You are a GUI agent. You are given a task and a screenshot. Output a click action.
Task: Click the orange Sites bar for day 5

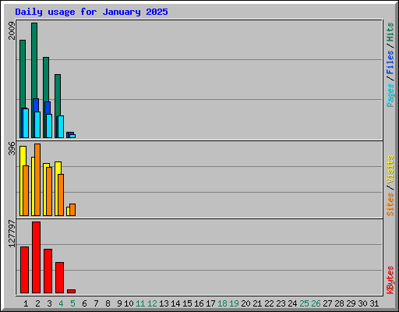[72, 210]
